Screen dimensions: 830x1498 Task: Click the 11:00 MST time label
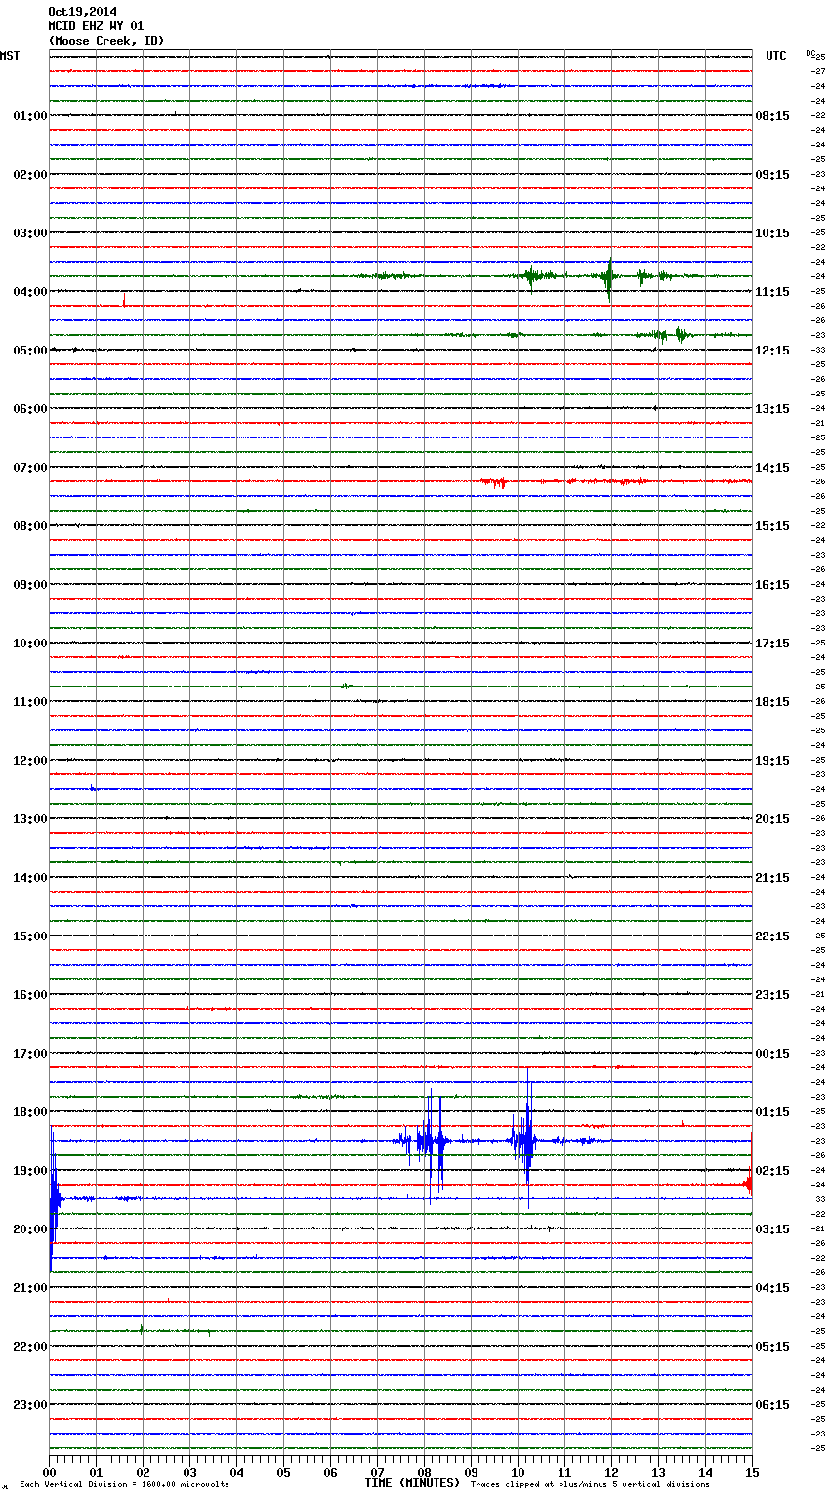click(x=29, y=702)
